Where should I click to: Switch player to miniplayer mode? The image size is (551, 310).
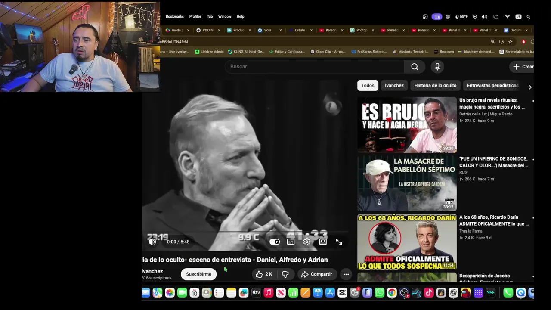pyautogui.click(x=323, y=242)
